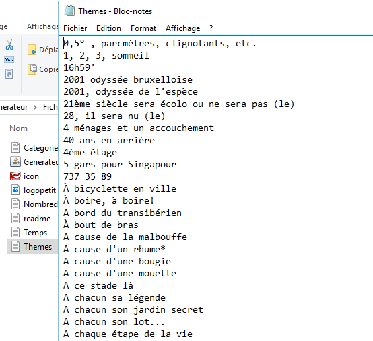Click the Paste shortcut icon
The image size is (373, 341).
tap(9, 74)
